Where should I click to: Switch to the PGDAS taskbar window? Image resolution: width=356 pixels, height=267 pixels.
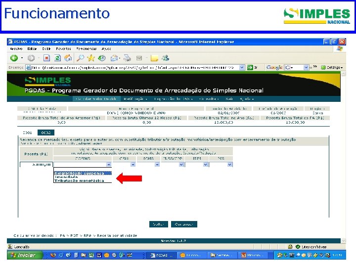(162, 255)
